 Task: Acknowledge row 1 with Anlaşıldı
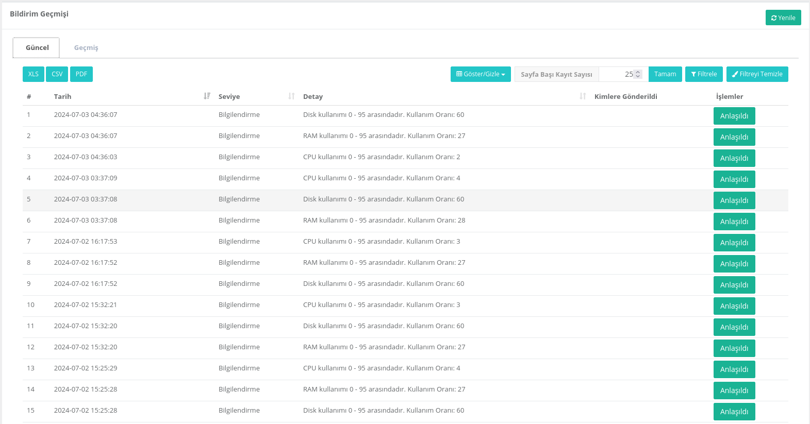point(734,116)
